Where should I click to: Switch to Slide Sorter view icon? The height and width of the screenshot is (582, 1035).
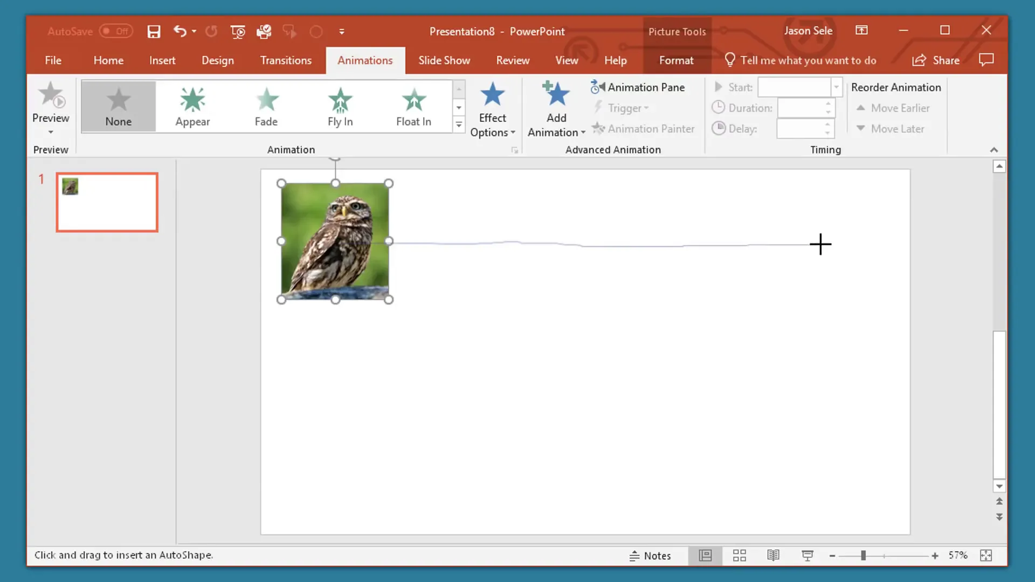point(739,556)
